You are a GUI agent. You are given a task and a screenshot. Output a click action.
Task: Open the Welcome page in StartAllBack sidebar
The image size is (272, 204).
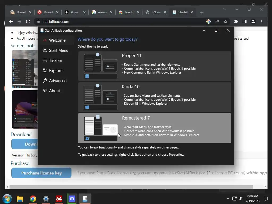point(56,40)
